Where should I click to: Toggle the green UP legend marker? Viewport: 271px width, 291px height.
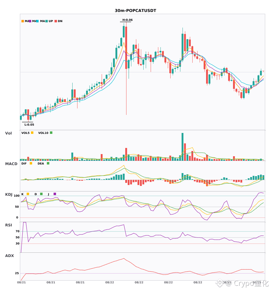[x=47, y=21]
